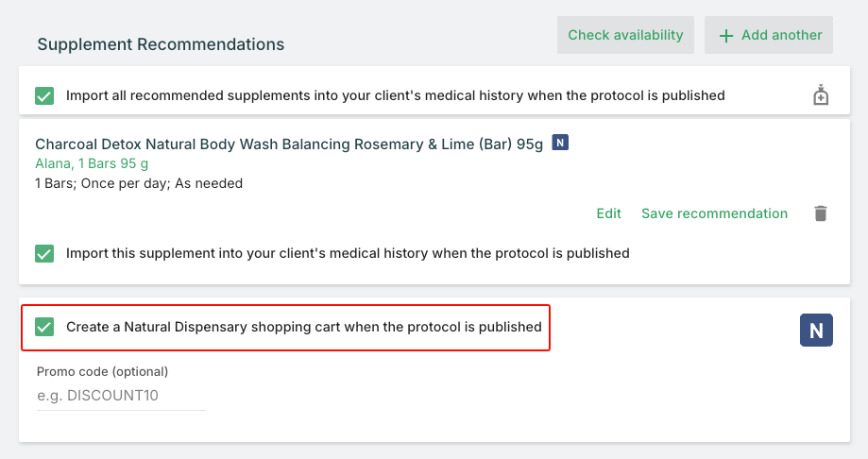Click the Add another button label
The image size is (868, 459).
click(x=781, y=35)
